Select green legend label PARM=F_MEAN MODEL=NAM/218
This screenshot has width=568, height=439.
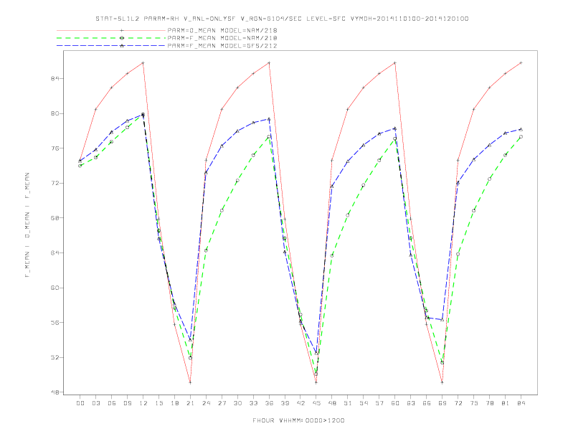click(222, 38)
